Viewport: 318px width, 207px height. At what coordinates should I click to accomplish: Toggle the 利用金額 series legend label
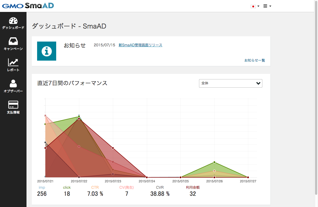(193, 187)
